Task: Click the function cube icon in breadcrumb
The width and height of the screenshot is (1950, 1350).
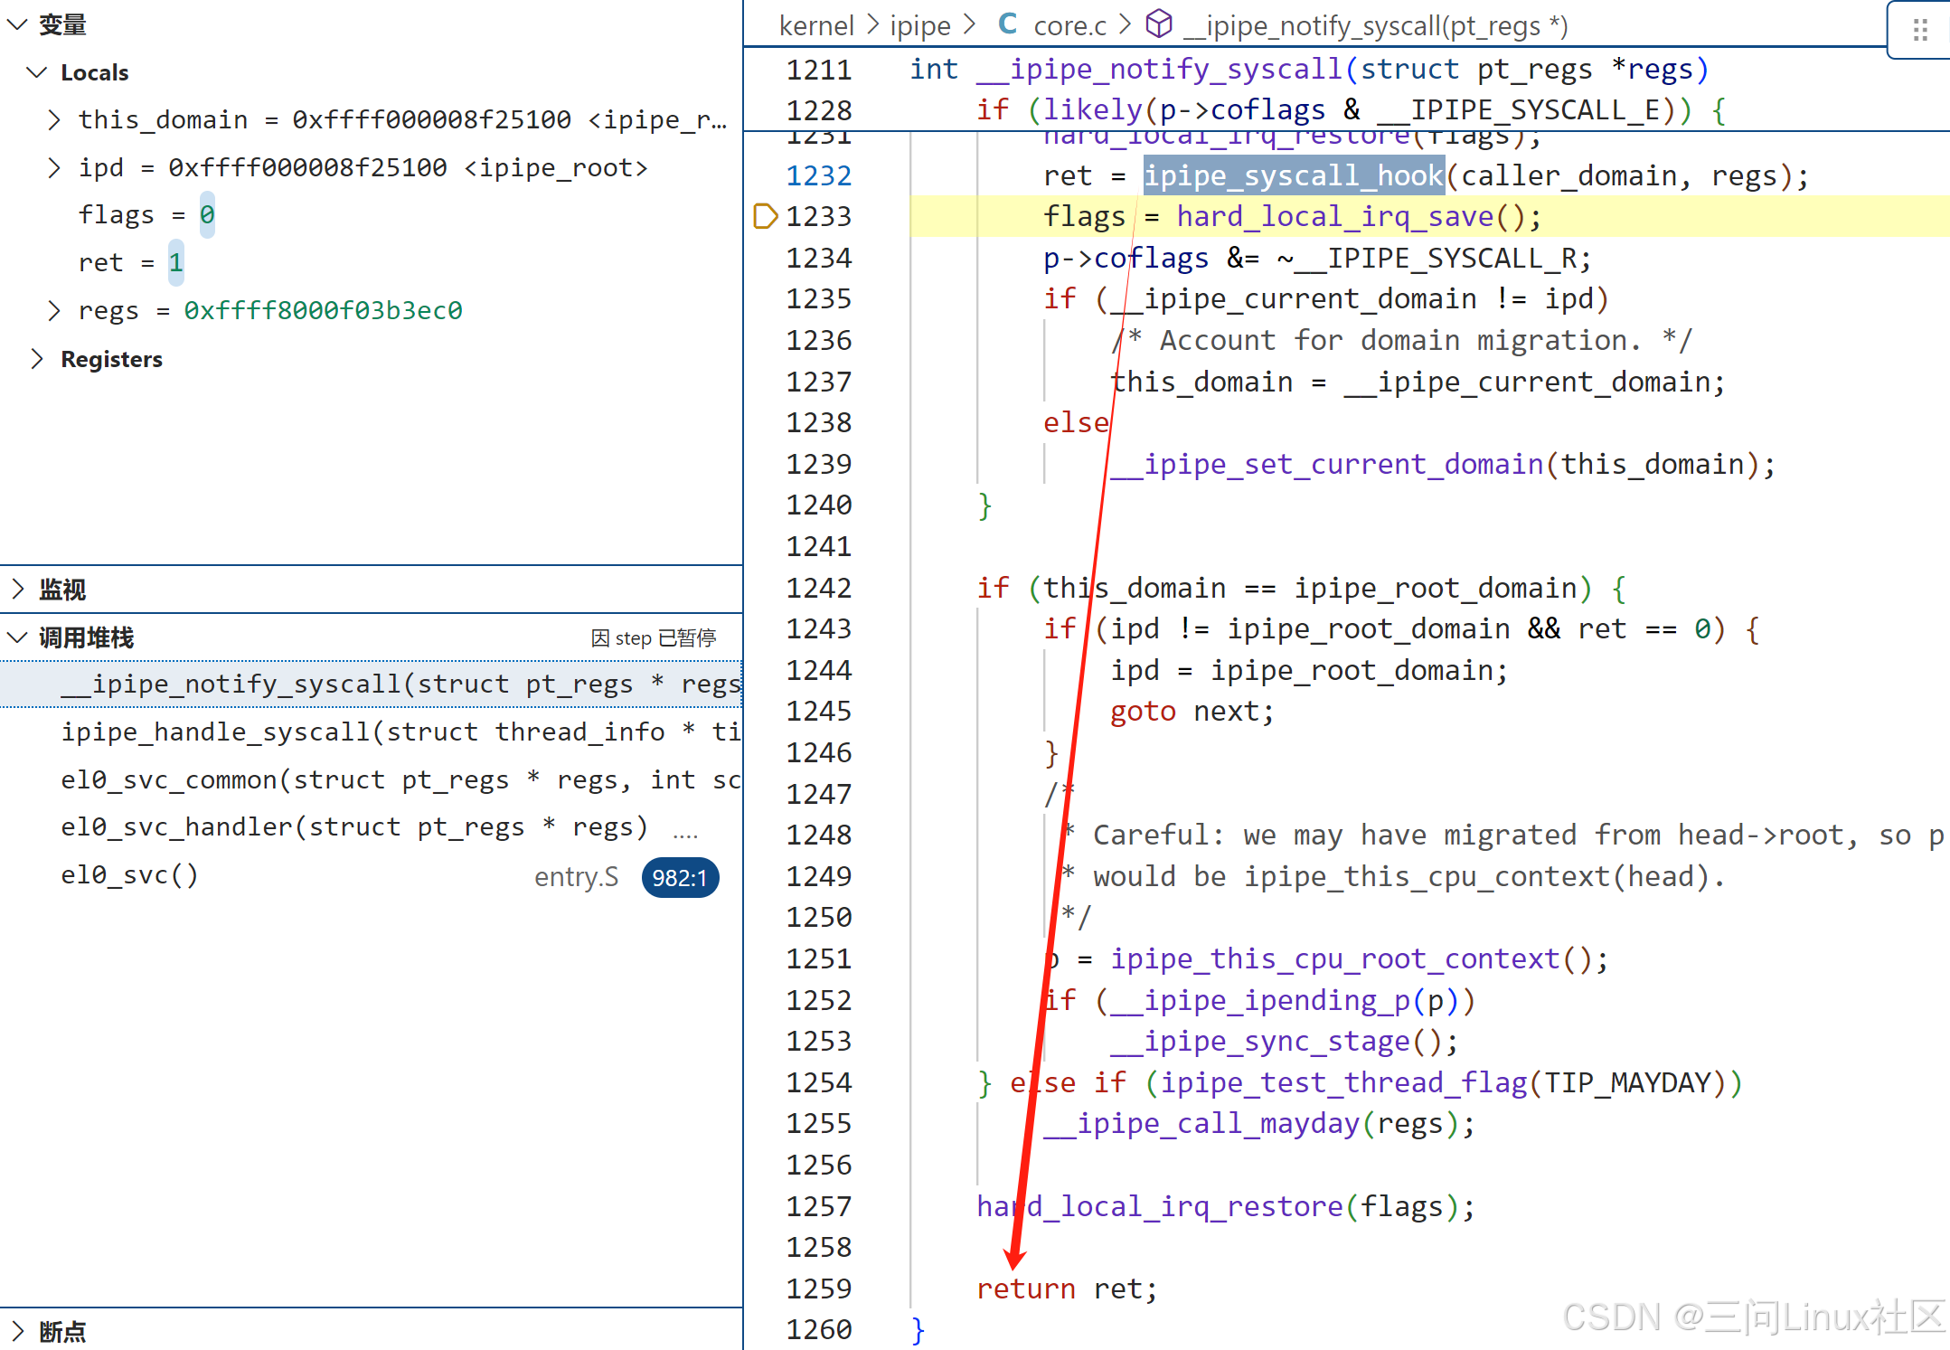Action: (x=1158, y=24)
